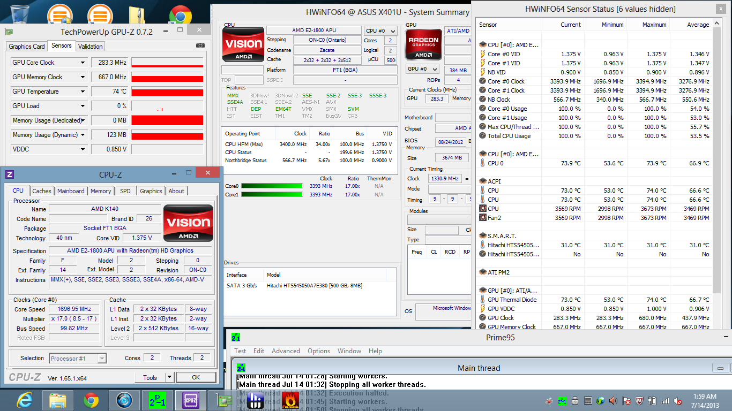Open the Memory tab in CPU-Z
The height and width of the screenshot is (411, 732).
click(x=101, y=191)
